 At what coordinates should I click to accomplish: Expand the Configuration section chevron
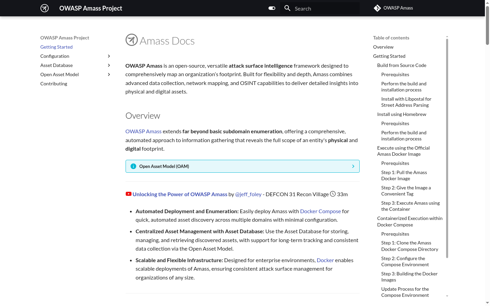tap(109, 56)
